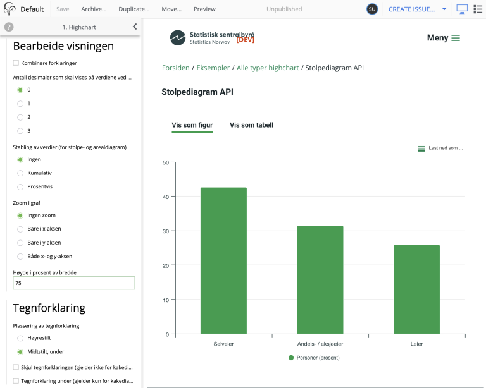Open the Duplicate... toolbar action
The height and width of the screenshot is (388, 486).
tap(134, 9)
